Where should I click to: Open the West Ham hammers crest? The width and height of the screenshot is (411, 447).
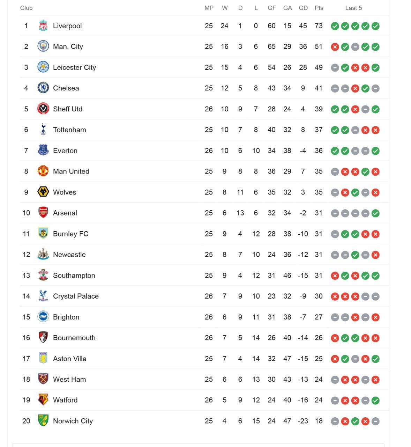point(43,379)
